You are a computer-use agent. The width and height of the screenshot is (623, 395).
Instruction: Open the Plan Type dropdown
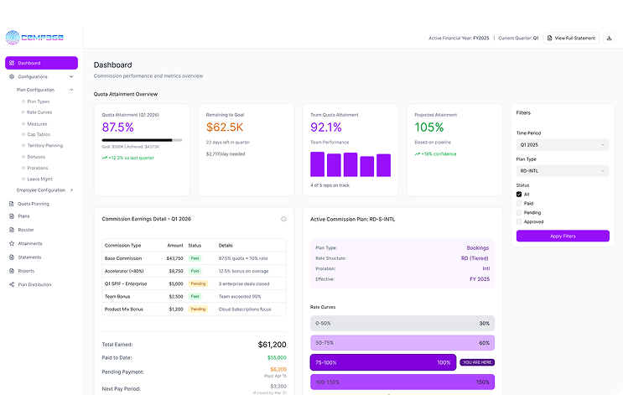(x=562, y=171)
